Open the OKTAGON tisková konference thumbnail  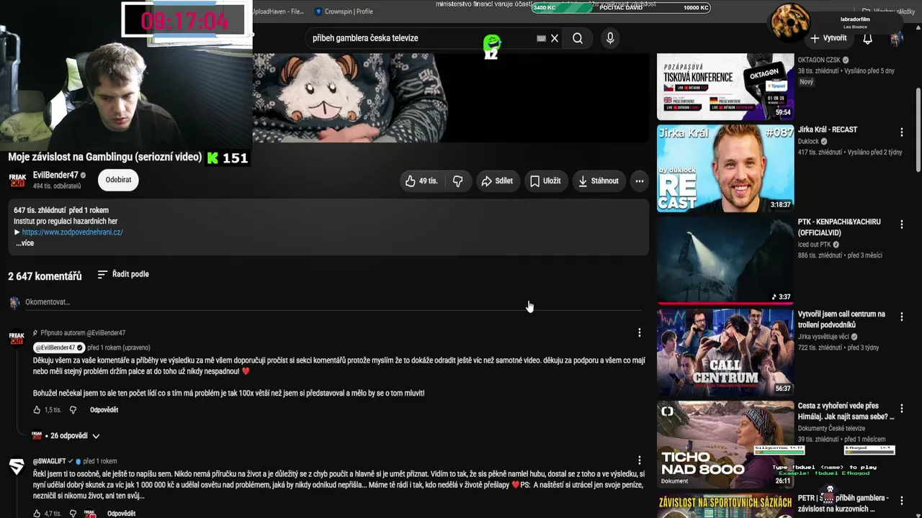[725, 86]
